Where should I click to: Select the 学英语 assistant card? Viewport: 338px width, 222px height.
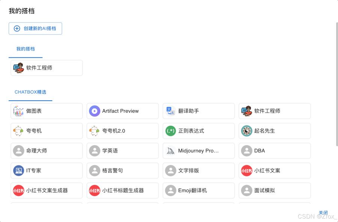(122, 150)
